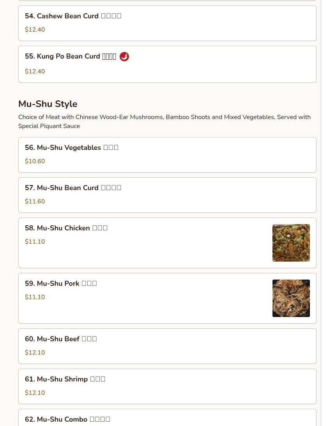This screenshot has width=329, height=426.
Task: Select 60. Mu-Shu Beef menu item
Action: pyautogui.click(x=167, y=346)
